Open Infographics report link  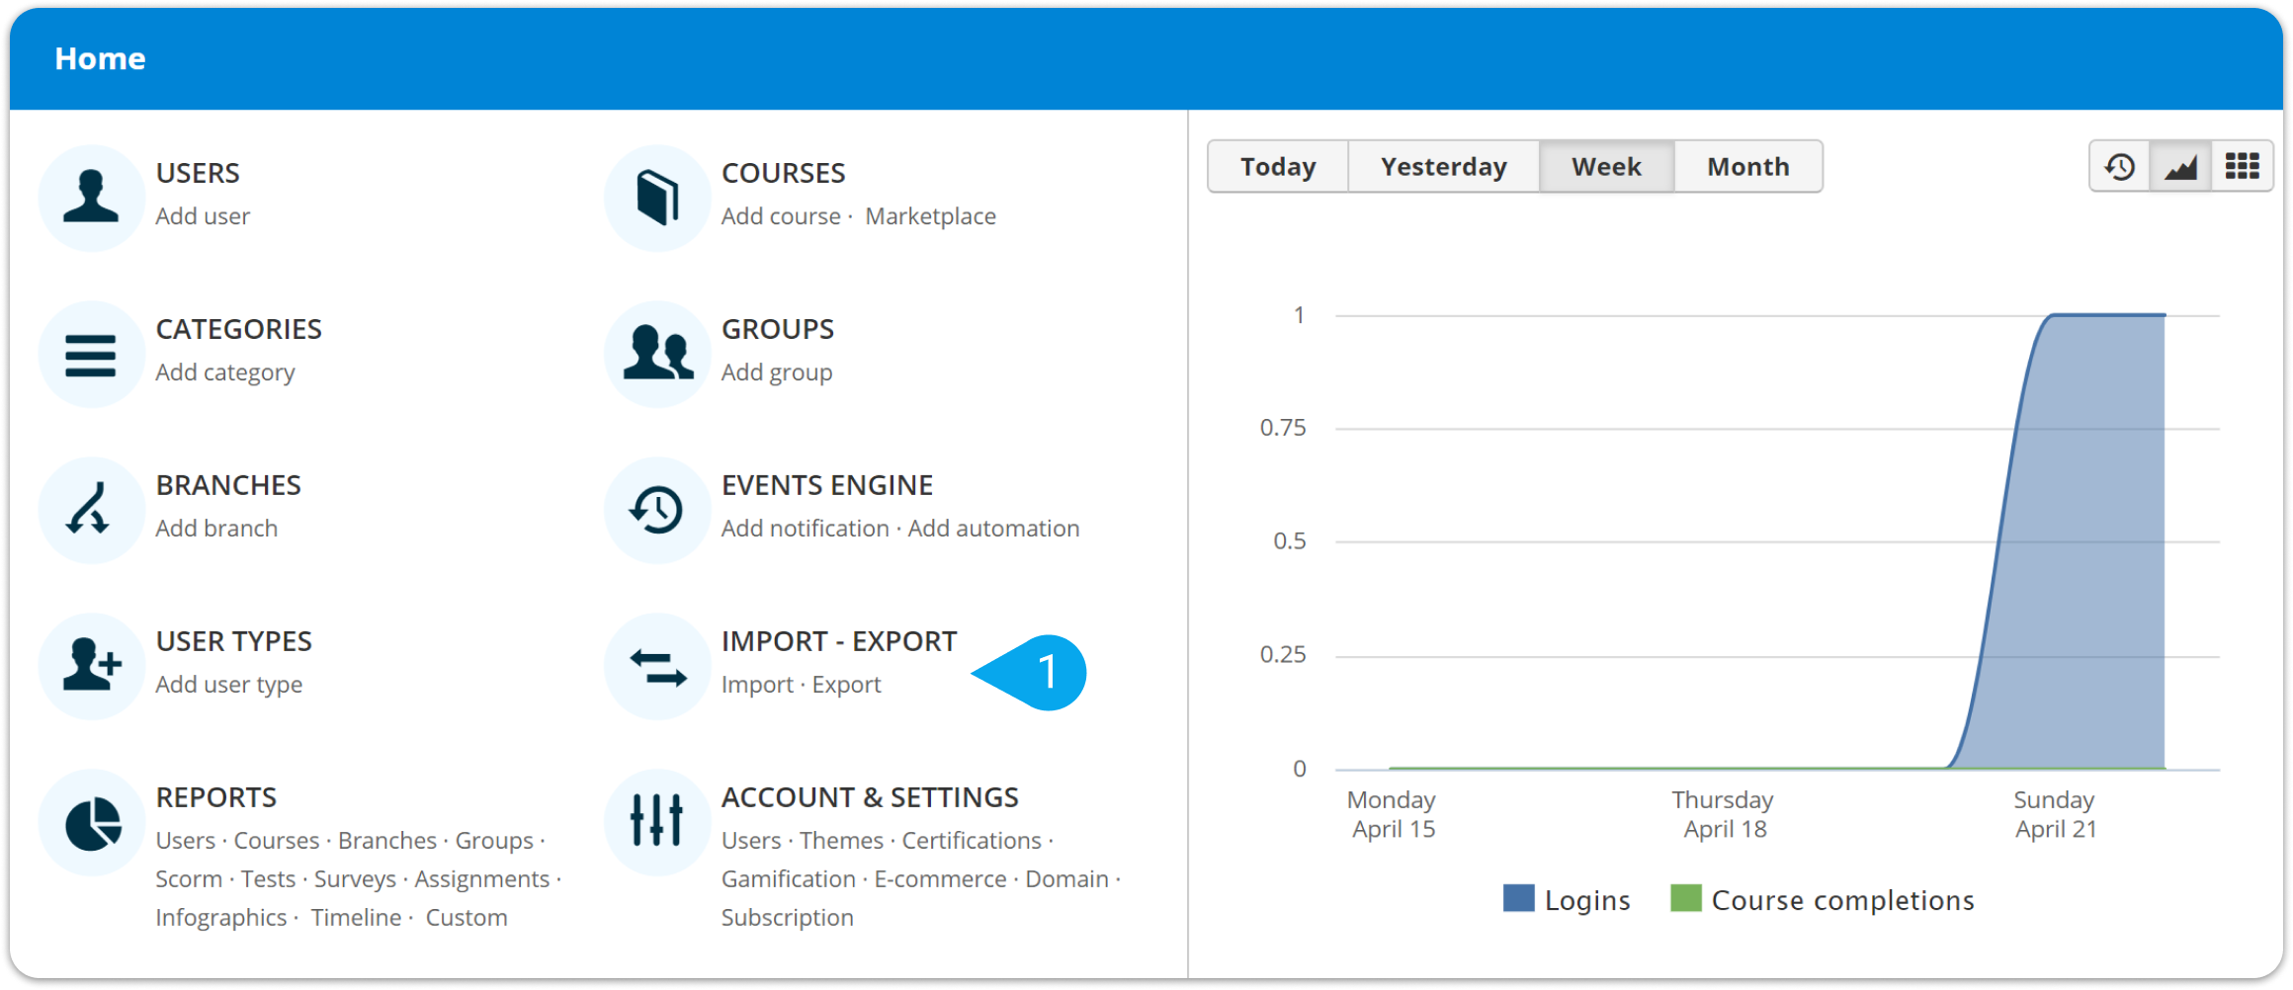pyautogui.click(x=221, y=918)
